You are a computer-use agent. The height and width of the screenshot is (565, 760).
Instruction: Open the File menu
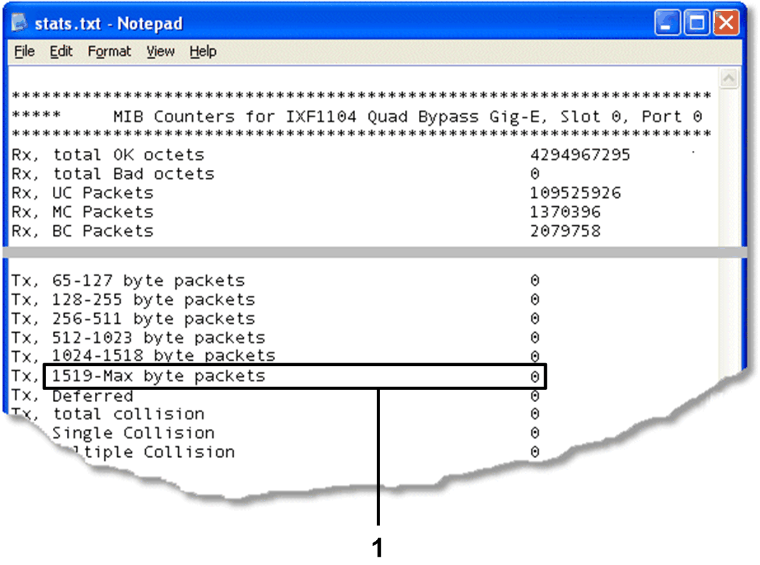pos(24,52)
